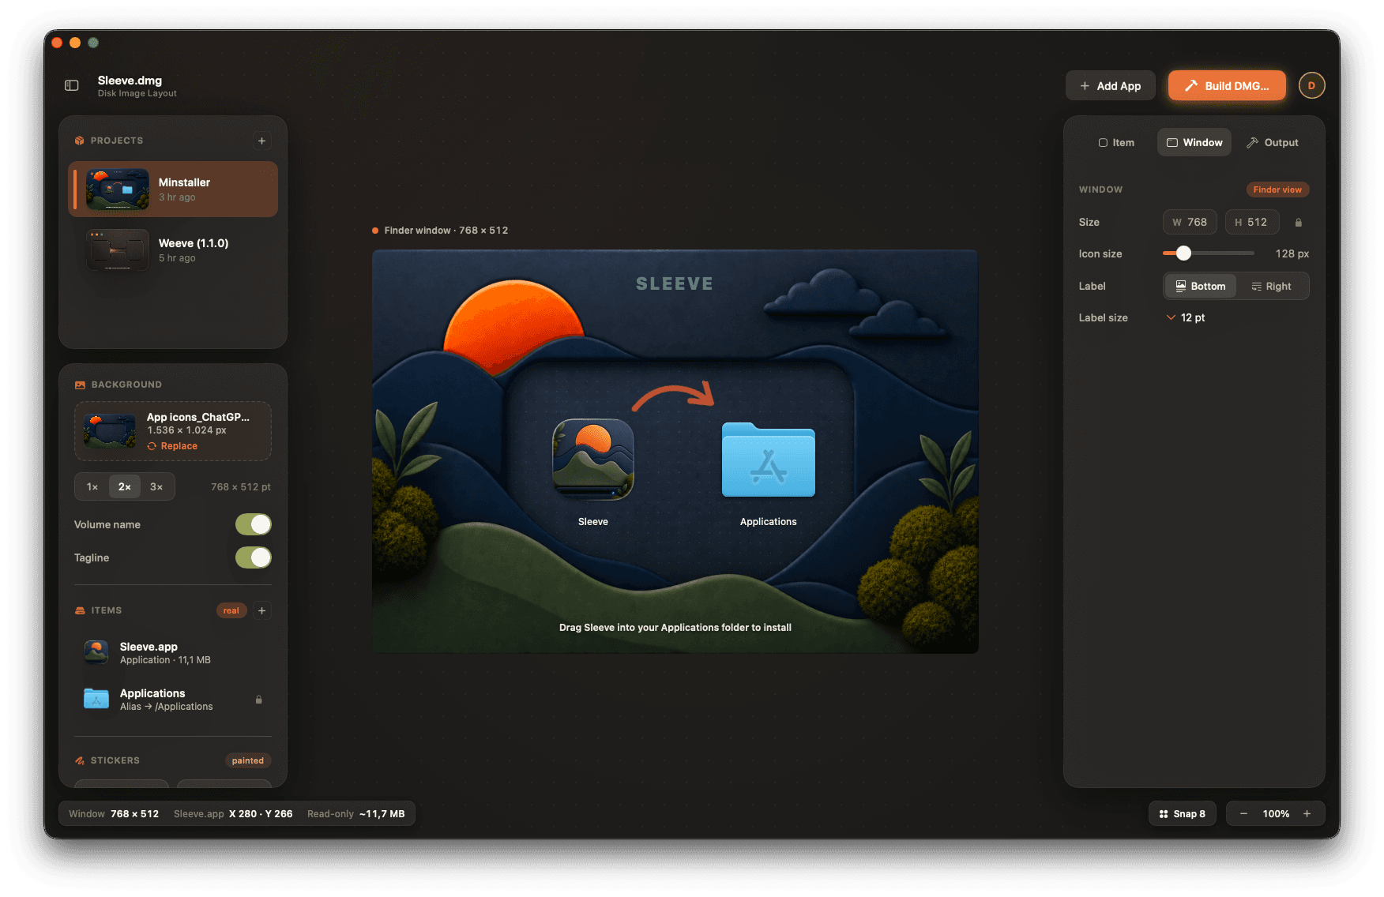Image resolution: width=1384 pixels, height=897 pixels.
Task: Click the Replace refresh icon
Action: pyautogui.click(x=152, y=446)
